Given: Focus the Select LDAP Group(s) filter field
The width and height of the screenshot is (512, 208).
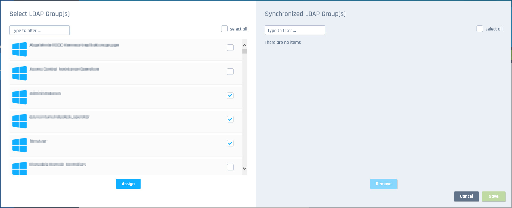Looking at the screenshot, I should [x=40, y=30].
